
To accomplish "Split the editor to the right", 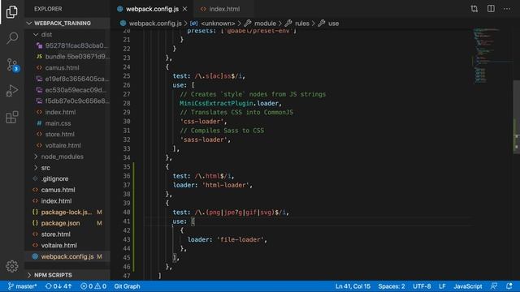I will (491, 9).
